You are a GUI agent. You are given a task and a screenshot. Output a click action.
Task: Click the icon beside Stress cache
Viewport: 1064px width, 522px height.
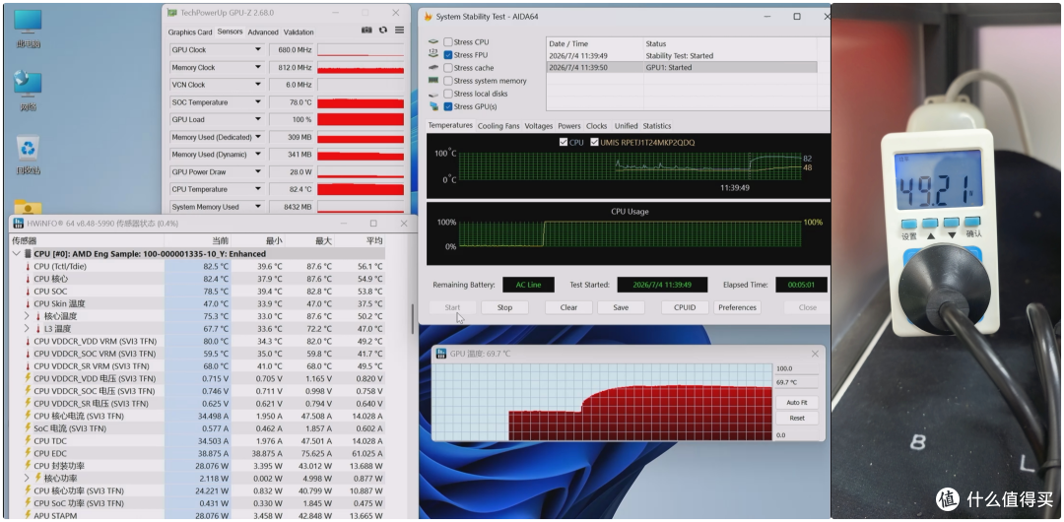[x=433, y=68]
